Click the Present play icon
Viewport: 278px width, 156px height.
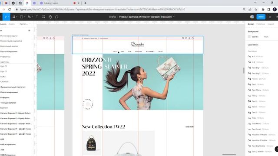point(270,17)
